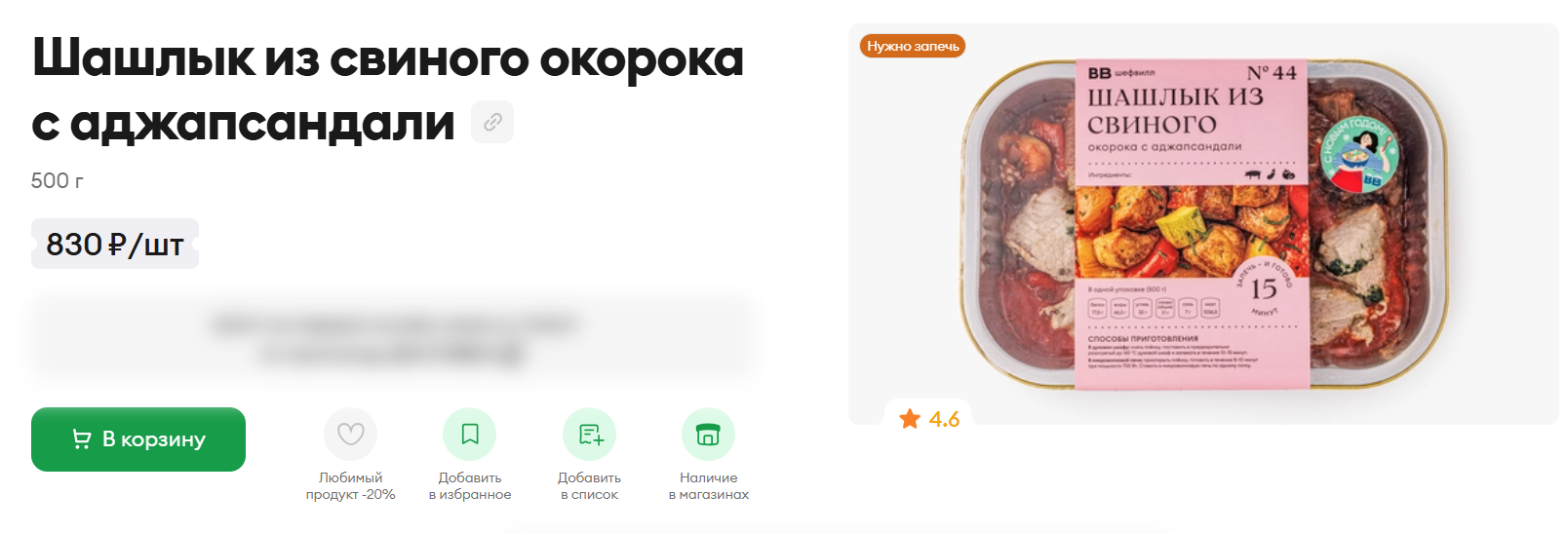This screenshot has width=1568, height=533.
Task: Choose the "Любимый продукт -20%" text label
Action: tap(351, 486)
